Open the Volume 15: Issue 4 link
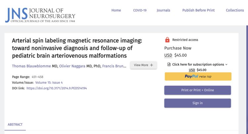Image resolution: width=248 pixels, height=134 pixels. pos(49,82)
